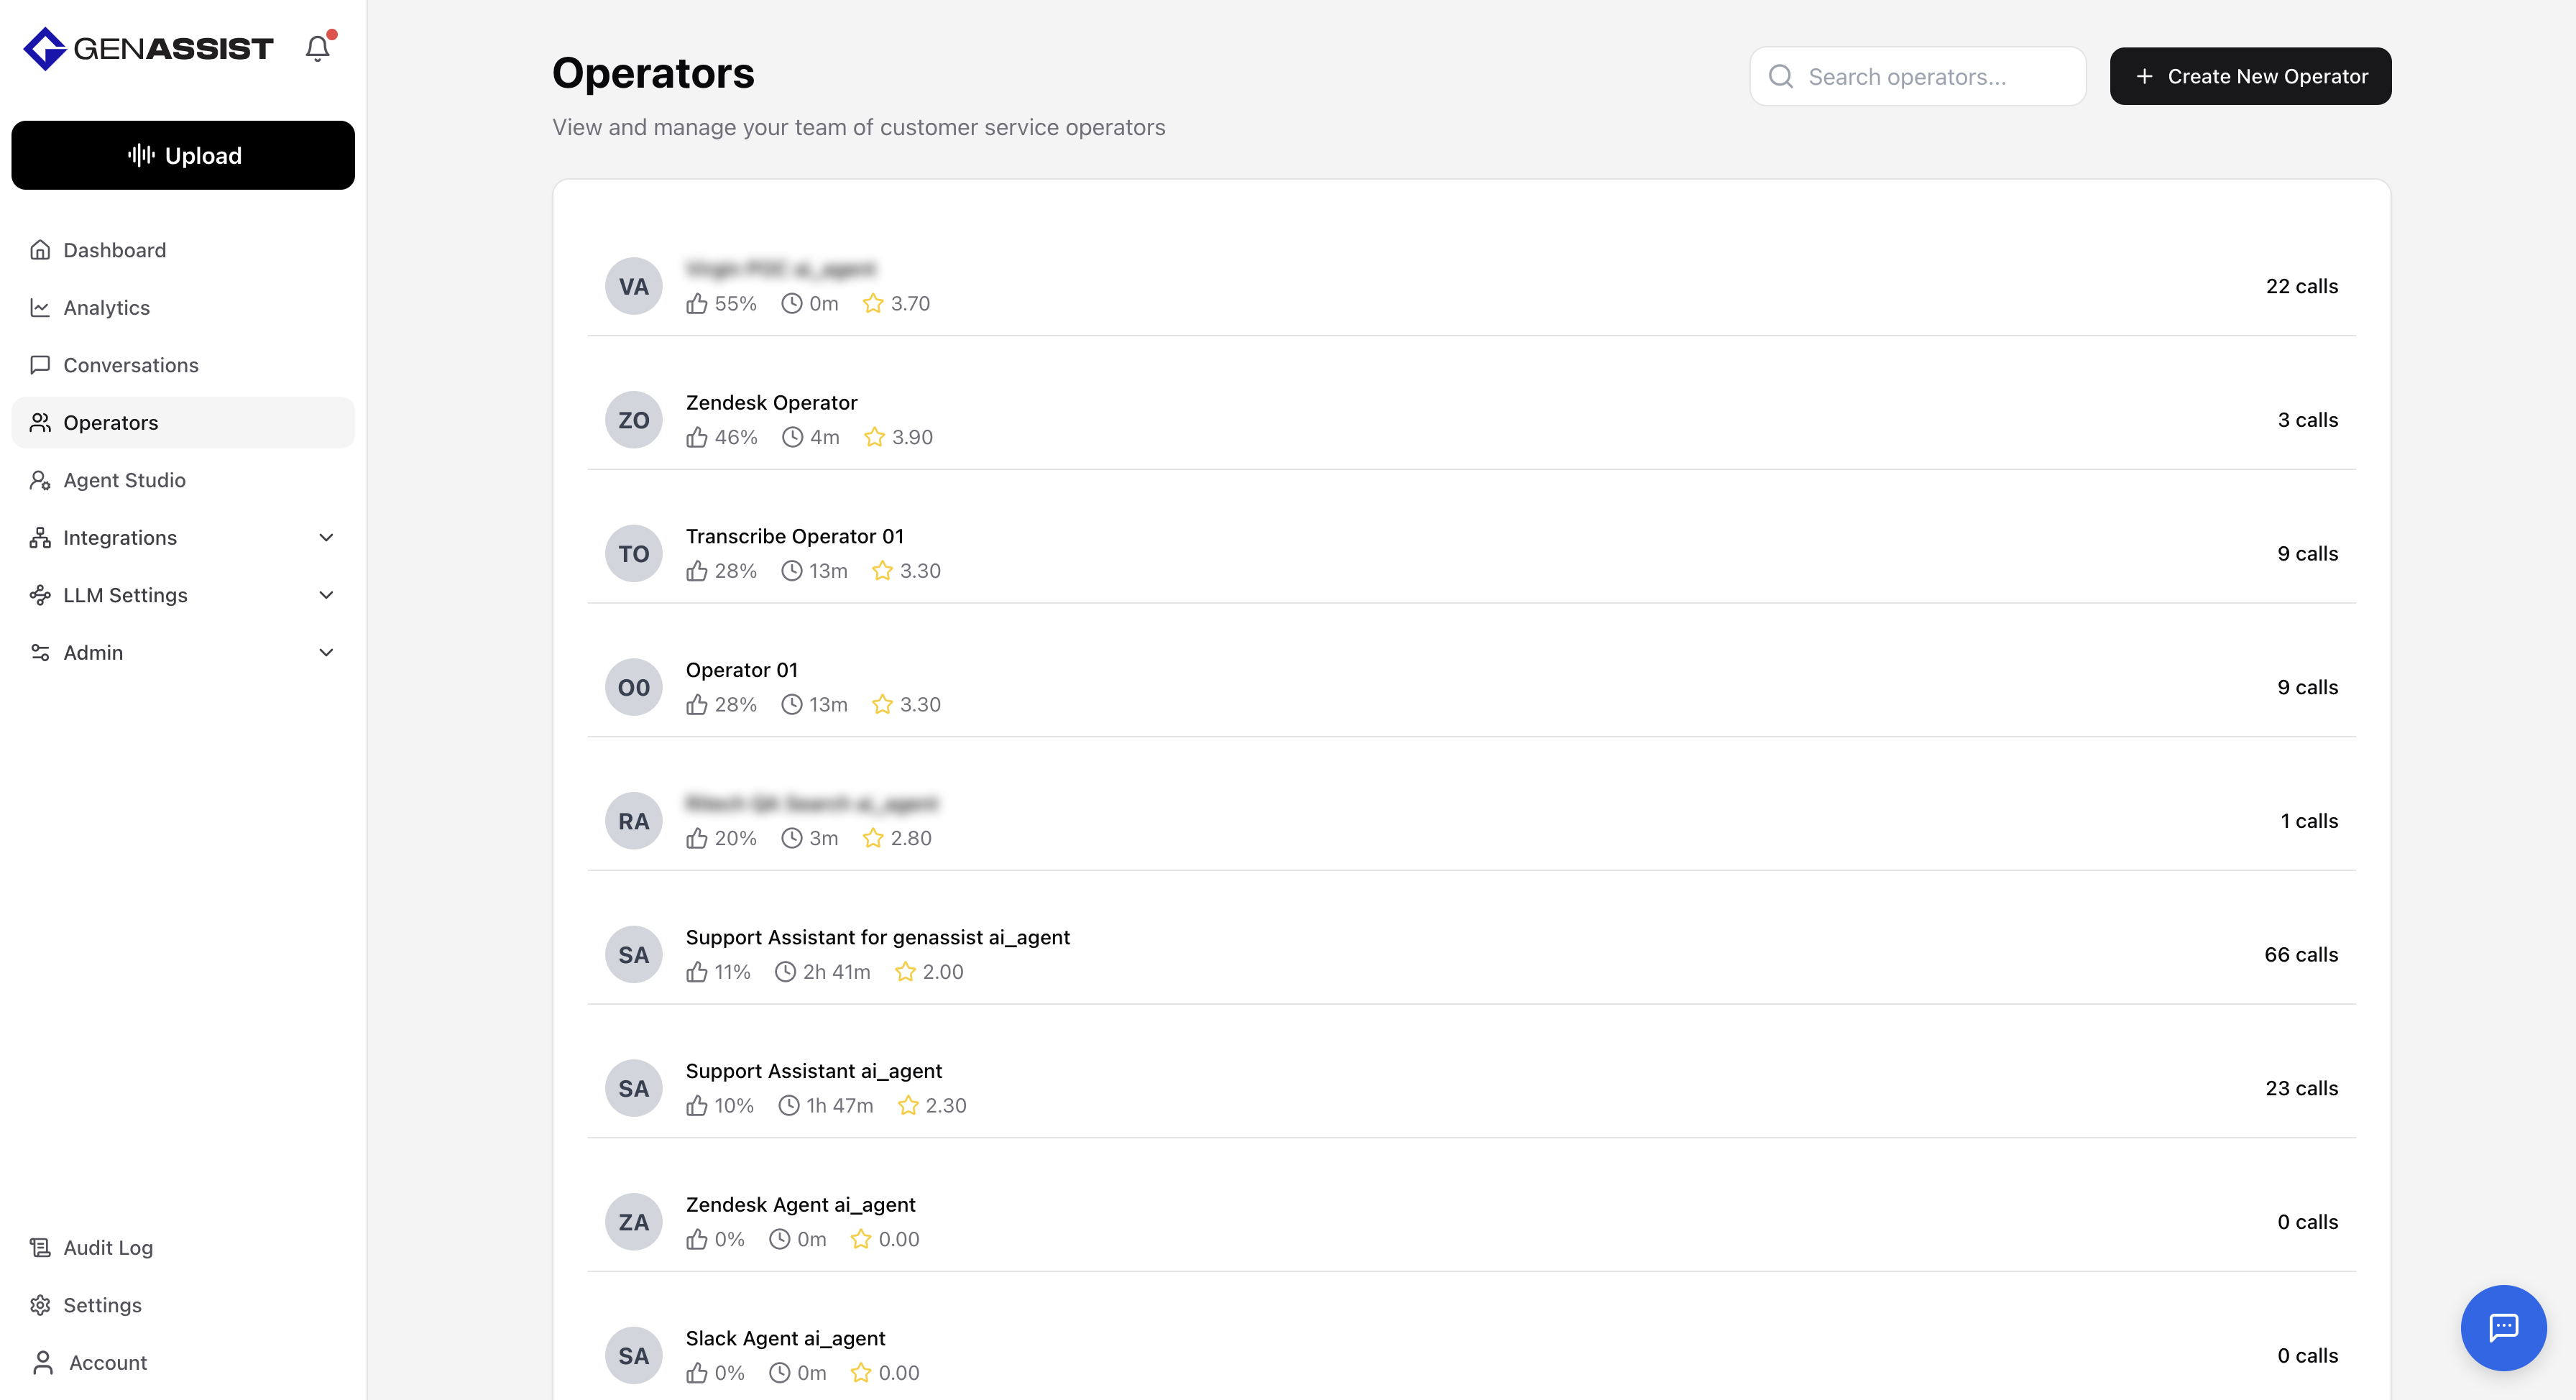Image resolution: width=2576 pixels, height=1400 pixels.
Task: Expand the LLM Settings chevron
Action: (x=326, y=595)
